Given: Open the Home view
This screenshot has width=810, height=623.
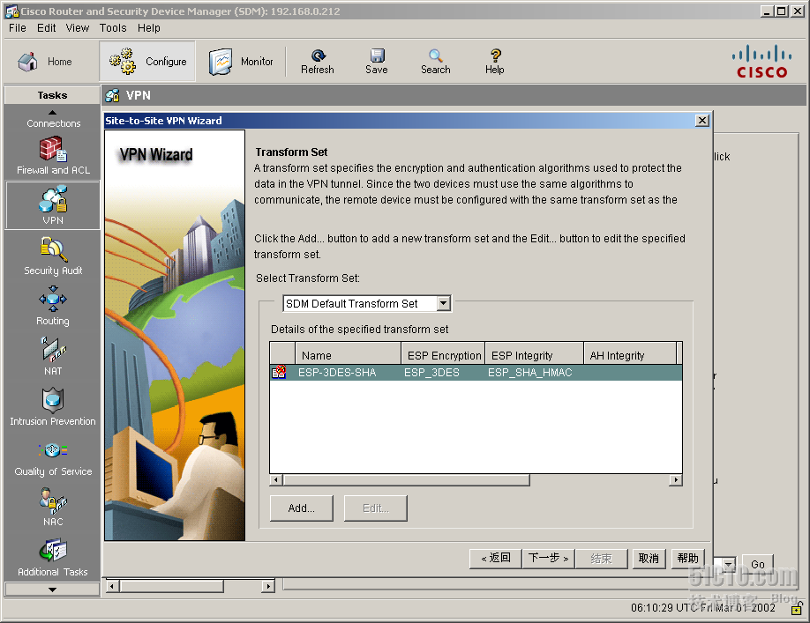Looking at the screenshot, I should coord(44,62).
